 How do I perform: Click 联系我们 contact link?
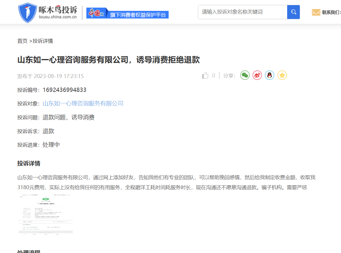(x=331, y=12)
